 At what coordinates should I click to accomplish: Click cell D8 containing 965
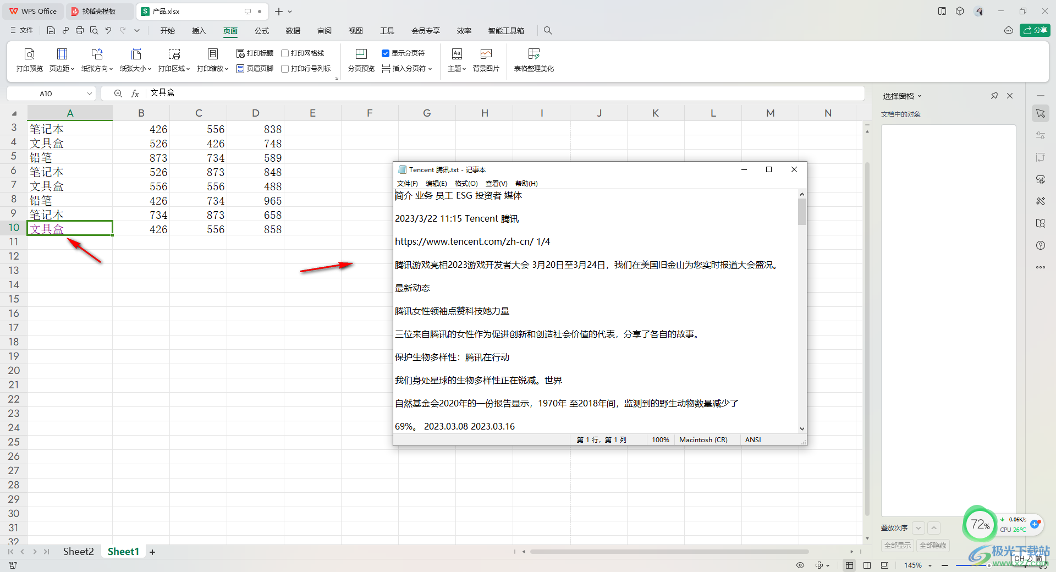tap(256, 201)
